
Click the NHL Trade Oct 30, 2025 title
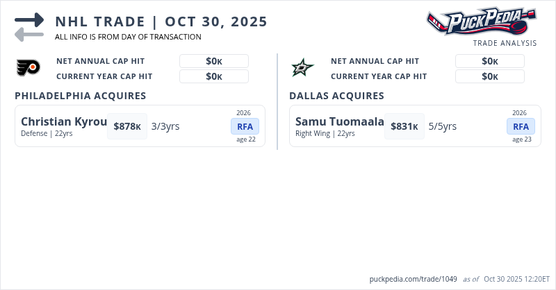[161, 22]
